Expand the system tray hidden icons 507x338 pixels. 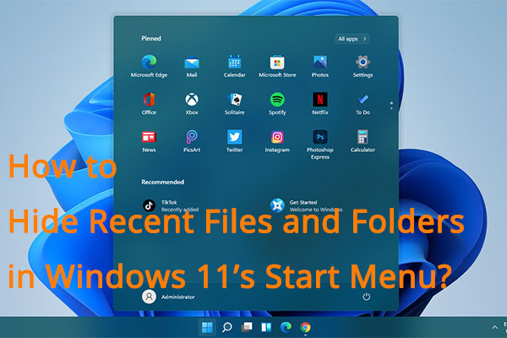click(x=494, y=327)
